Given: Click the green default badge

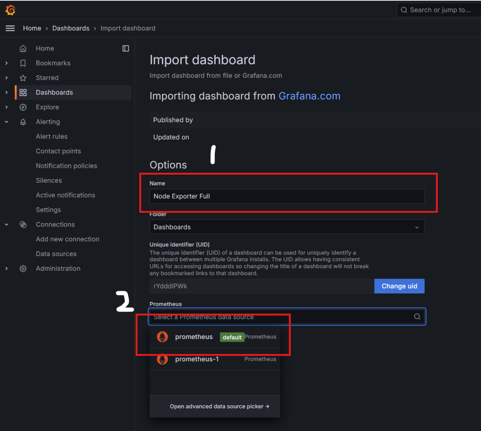Looking at the screenshot, I should click(x=232, y=337).
